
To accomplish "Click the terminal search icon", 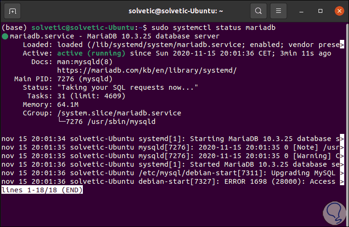I will click(259, 10).
